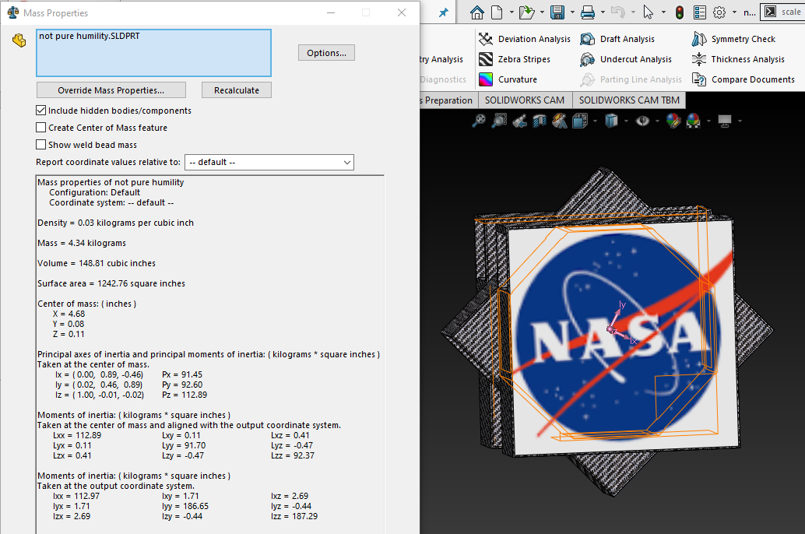805x534 pixels.
Task: Switch to the Preparation tab
Action: point(448,100)
